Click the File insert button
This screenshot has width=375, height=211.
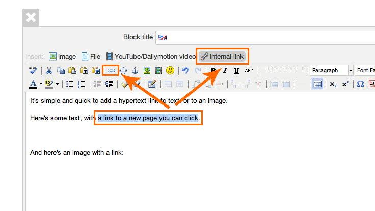(x=91, y=56)
